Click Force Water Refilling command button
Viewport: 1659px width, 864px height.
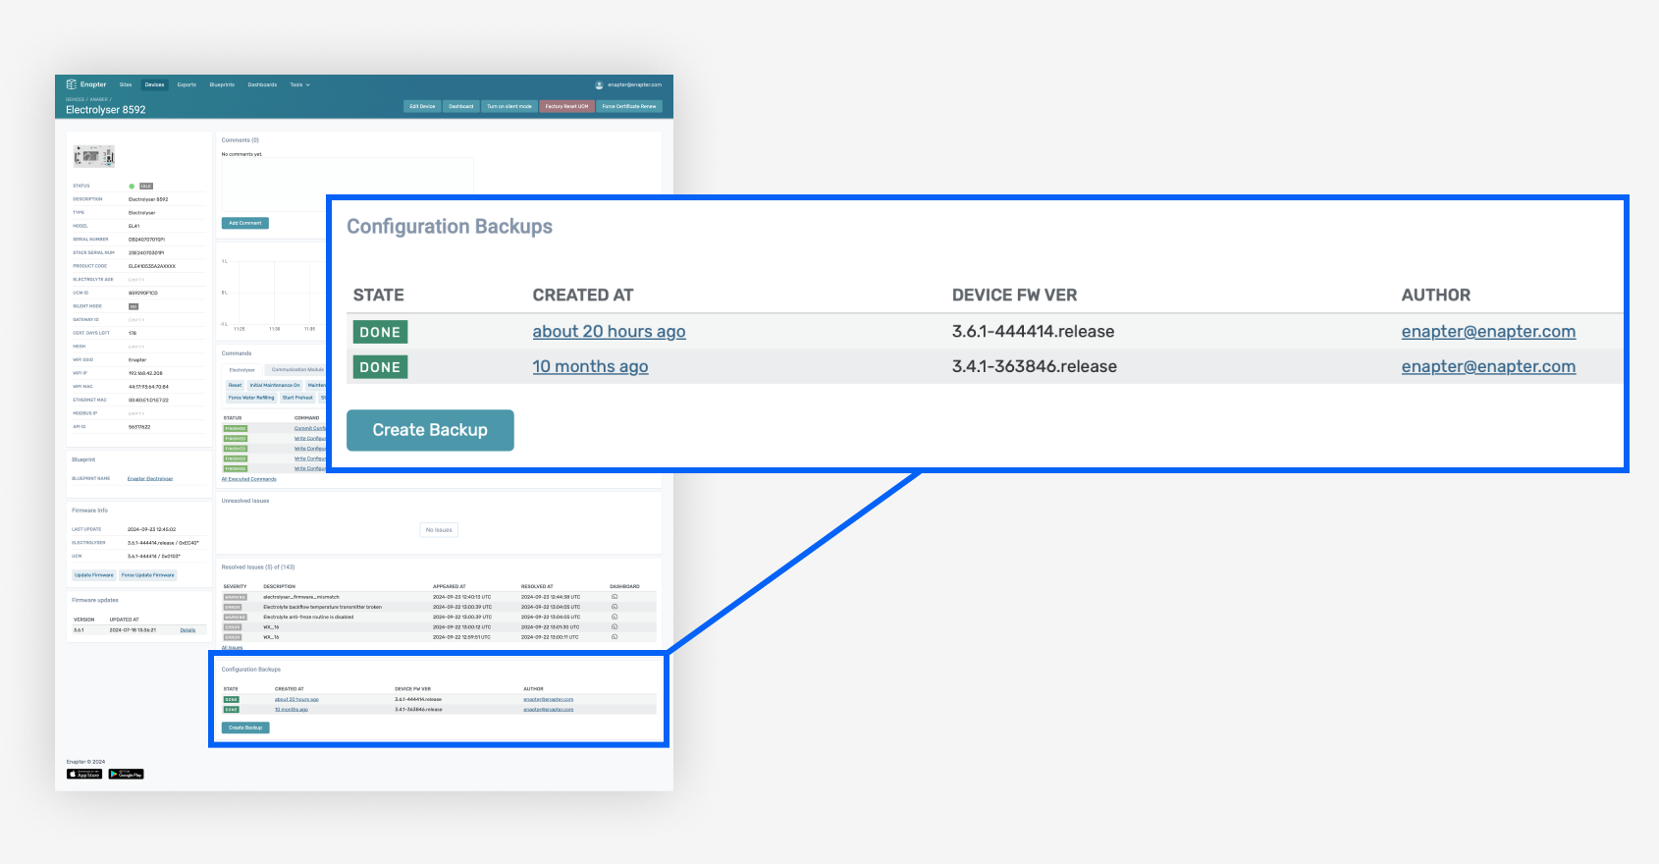[x=251, y=398]
